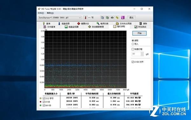Select the 随机存取 random access tab
The image size is (191, 120).
coord(119,27)
